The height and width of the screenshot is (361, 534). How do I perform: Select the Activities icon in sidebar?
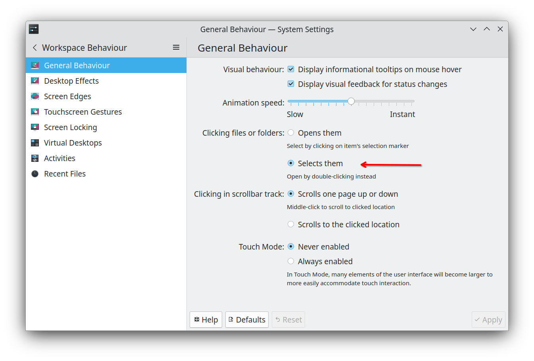pos(35,158)
